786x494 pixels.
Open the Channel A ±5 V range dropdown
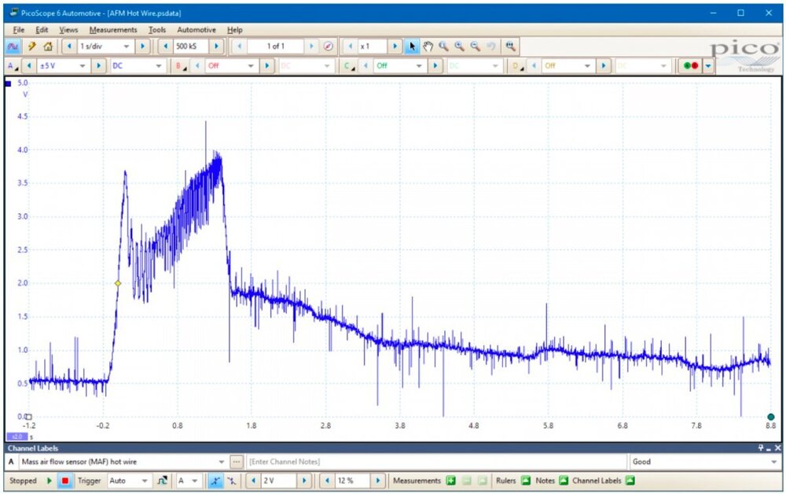pyautogui.click(x=84, y=66)
